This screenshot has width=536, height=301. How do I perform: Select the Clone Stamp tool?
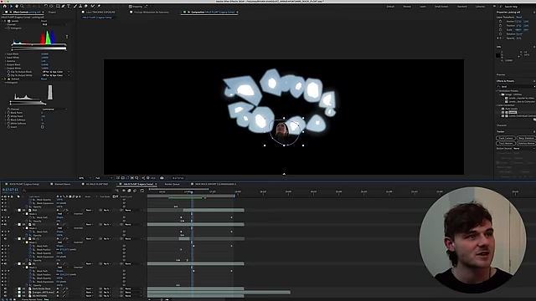pyautogui.click(x=80, y=6)
